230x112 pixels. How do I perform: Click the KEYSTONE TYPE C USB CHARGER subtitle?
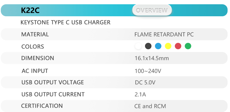(65, 22)
